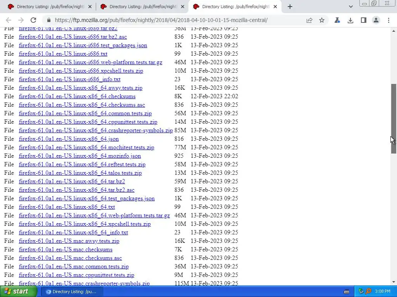Viewport: 397px width, 297px height.
Task: Download mac.cppunittest.tests.zip link
Action: tap(76, 275)
